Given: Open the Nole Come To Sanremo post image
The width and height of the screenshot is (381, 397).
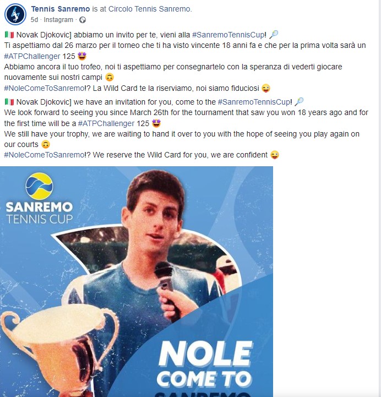Looking at the screenshot, I should pos(137,281).
